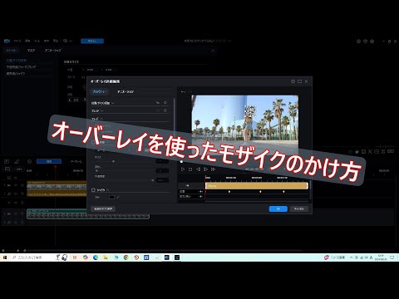The width and height of the screenshot is (399, 299).
Task: Select the eyedropper next to the color swatch
Action: [x=118, y=197]
